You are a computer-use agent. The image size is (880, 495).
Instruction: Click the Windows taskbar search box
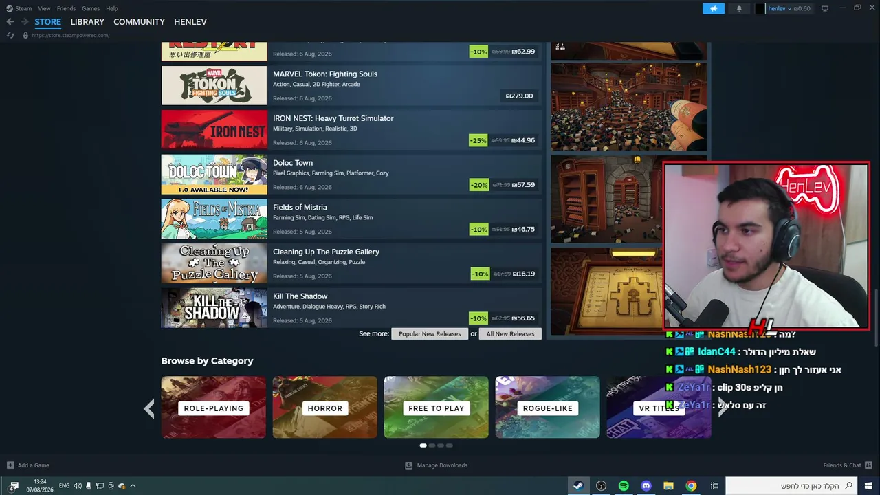791,486
